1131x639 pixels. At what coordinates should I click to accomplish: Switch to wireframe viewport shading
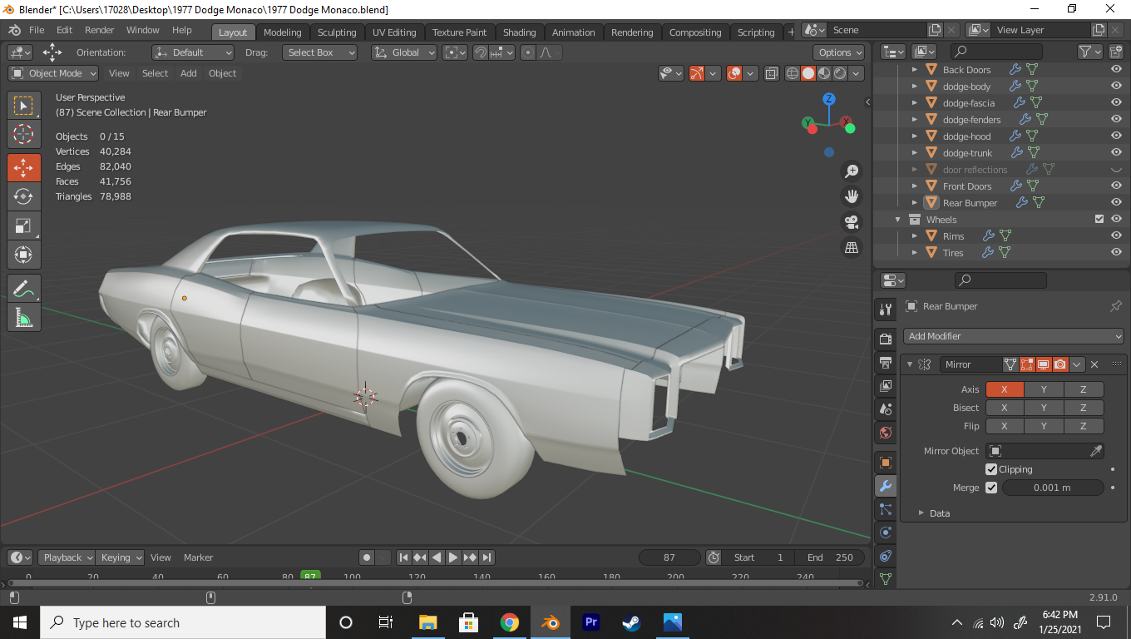point(793,73)
